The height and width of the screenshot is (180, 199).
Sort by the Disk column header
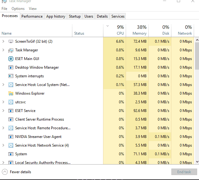pos(160,30)
